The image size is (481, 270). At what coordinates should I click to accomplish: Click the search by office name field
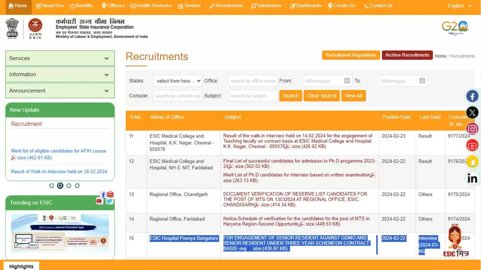pos(253,81)
